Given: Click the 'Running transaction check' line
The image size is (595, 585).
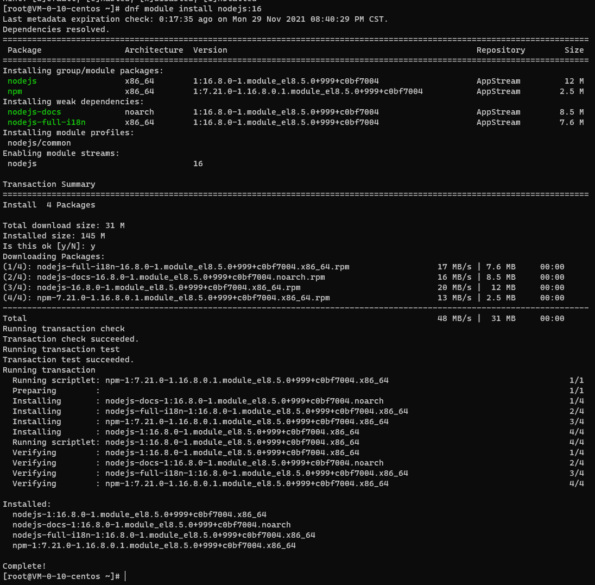Looking at the screenshot, I should [x=64, y=329].
